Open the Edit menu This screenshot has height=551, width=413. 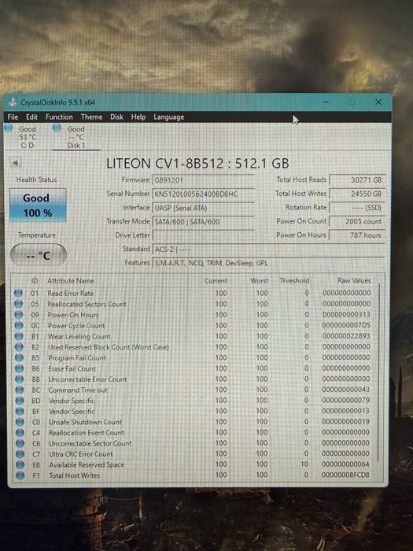point(31,117)
